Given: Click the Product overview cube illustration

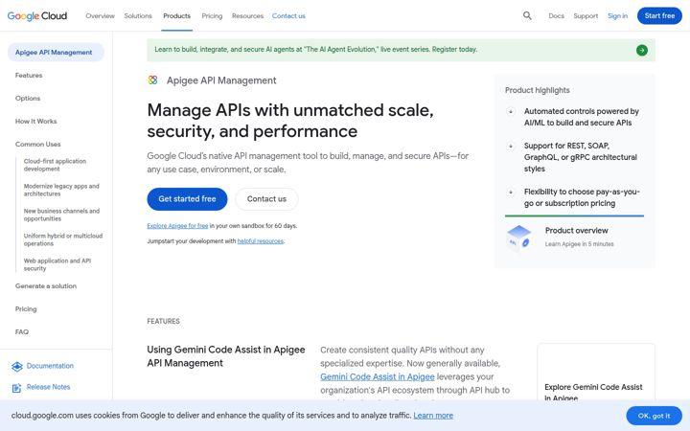Looking at the screenshot, I should click(x=518, y=238).
